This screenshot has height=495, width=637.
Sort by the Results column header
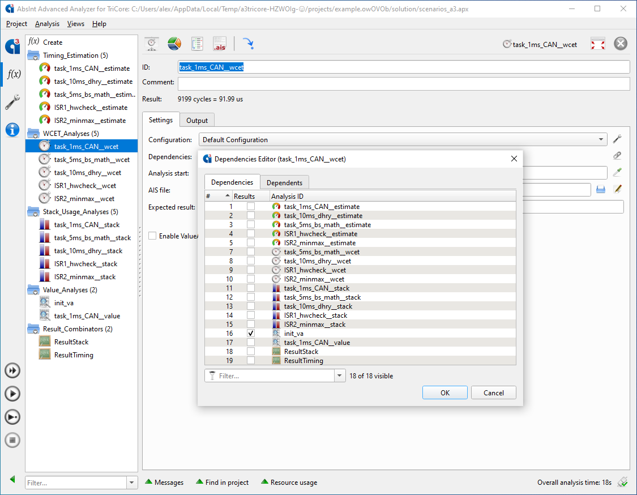pos(251,197)
